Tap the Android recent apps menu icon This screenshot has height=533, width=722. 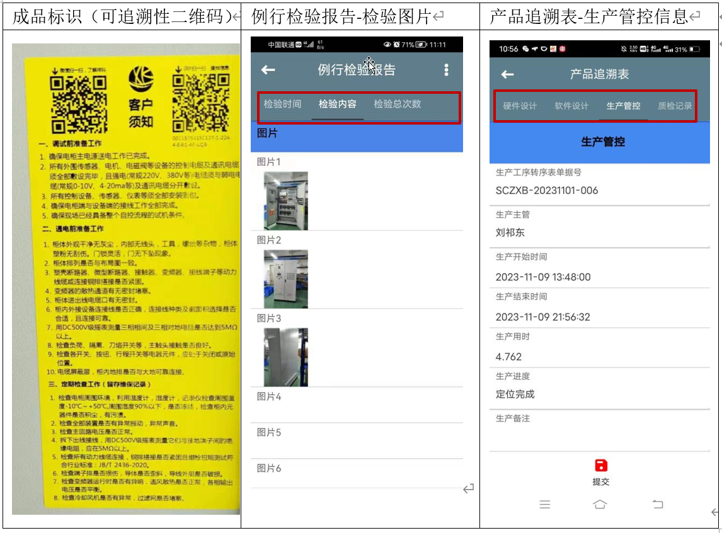[x=545, y=504]
